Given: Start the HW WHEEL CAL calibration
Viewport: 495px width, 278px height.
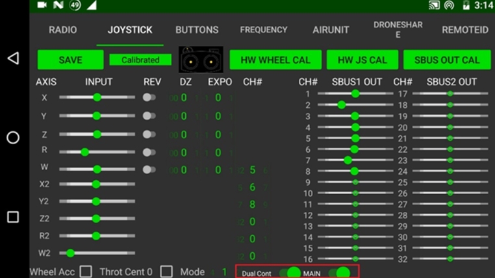Looking at the screenshot, I should [x=275, y=60].
